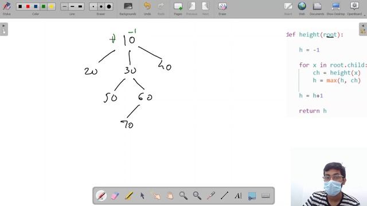Click Show Desktop button

click(335, 9)
